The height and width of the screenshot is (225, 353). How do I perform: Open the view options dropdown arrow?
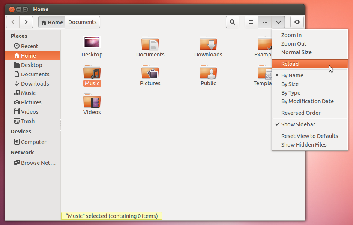278,22
